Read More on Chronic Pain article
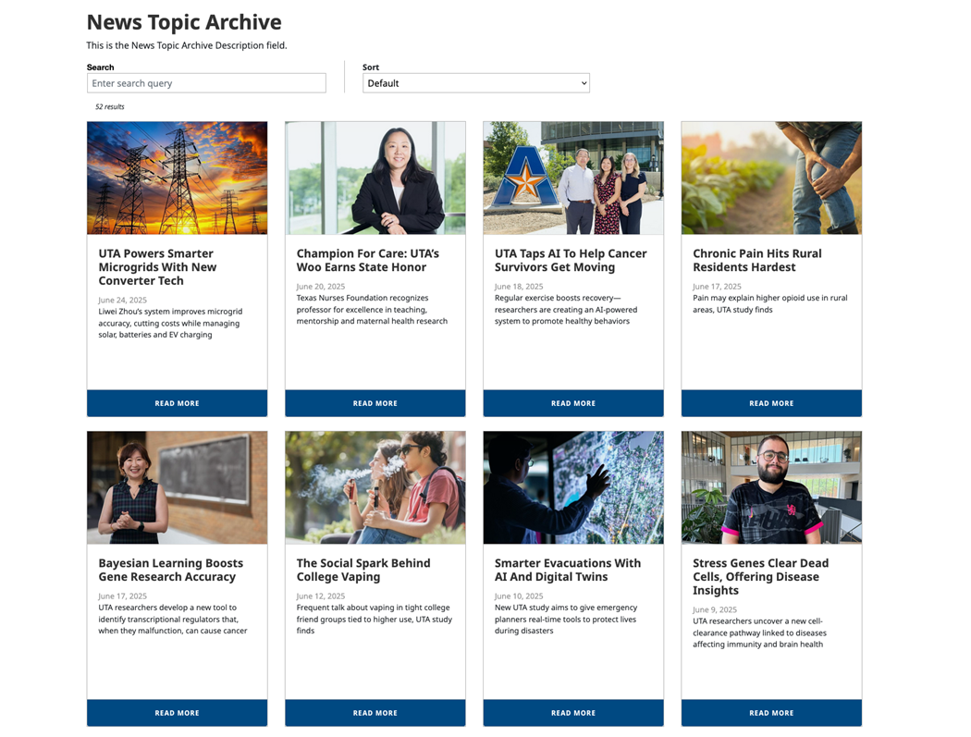This screenshot has height=737, width=971. pyautogui.click(x=771, y=403)
